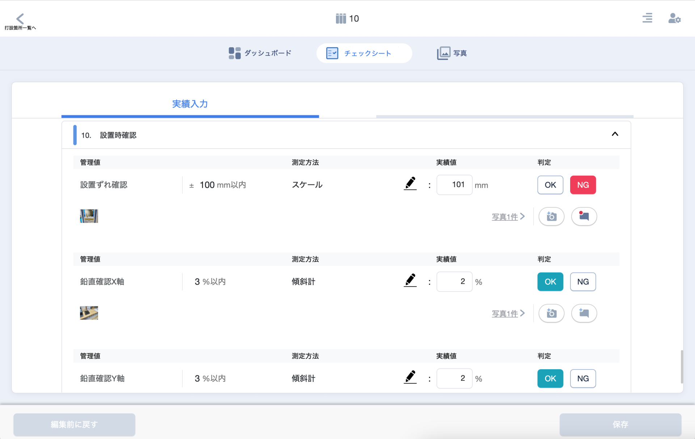This screenshot has width=695, height=439.
Task: Click pencil edit icon for 鉛直確認X軸
Action: tap(410, 280)
